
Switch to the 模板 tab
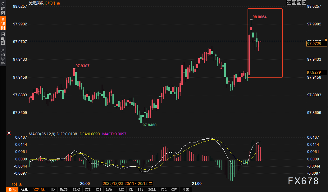point(25,190)
